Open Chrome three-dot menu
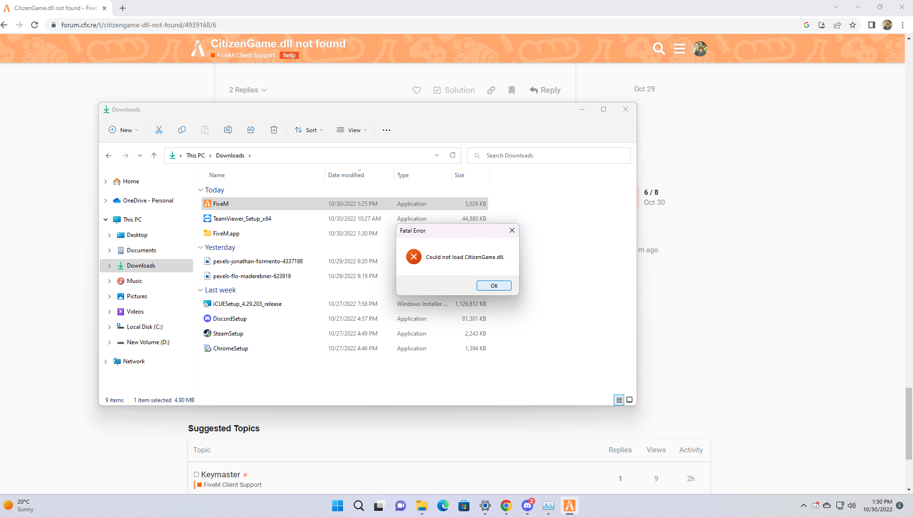 click(x=902, y=25)
